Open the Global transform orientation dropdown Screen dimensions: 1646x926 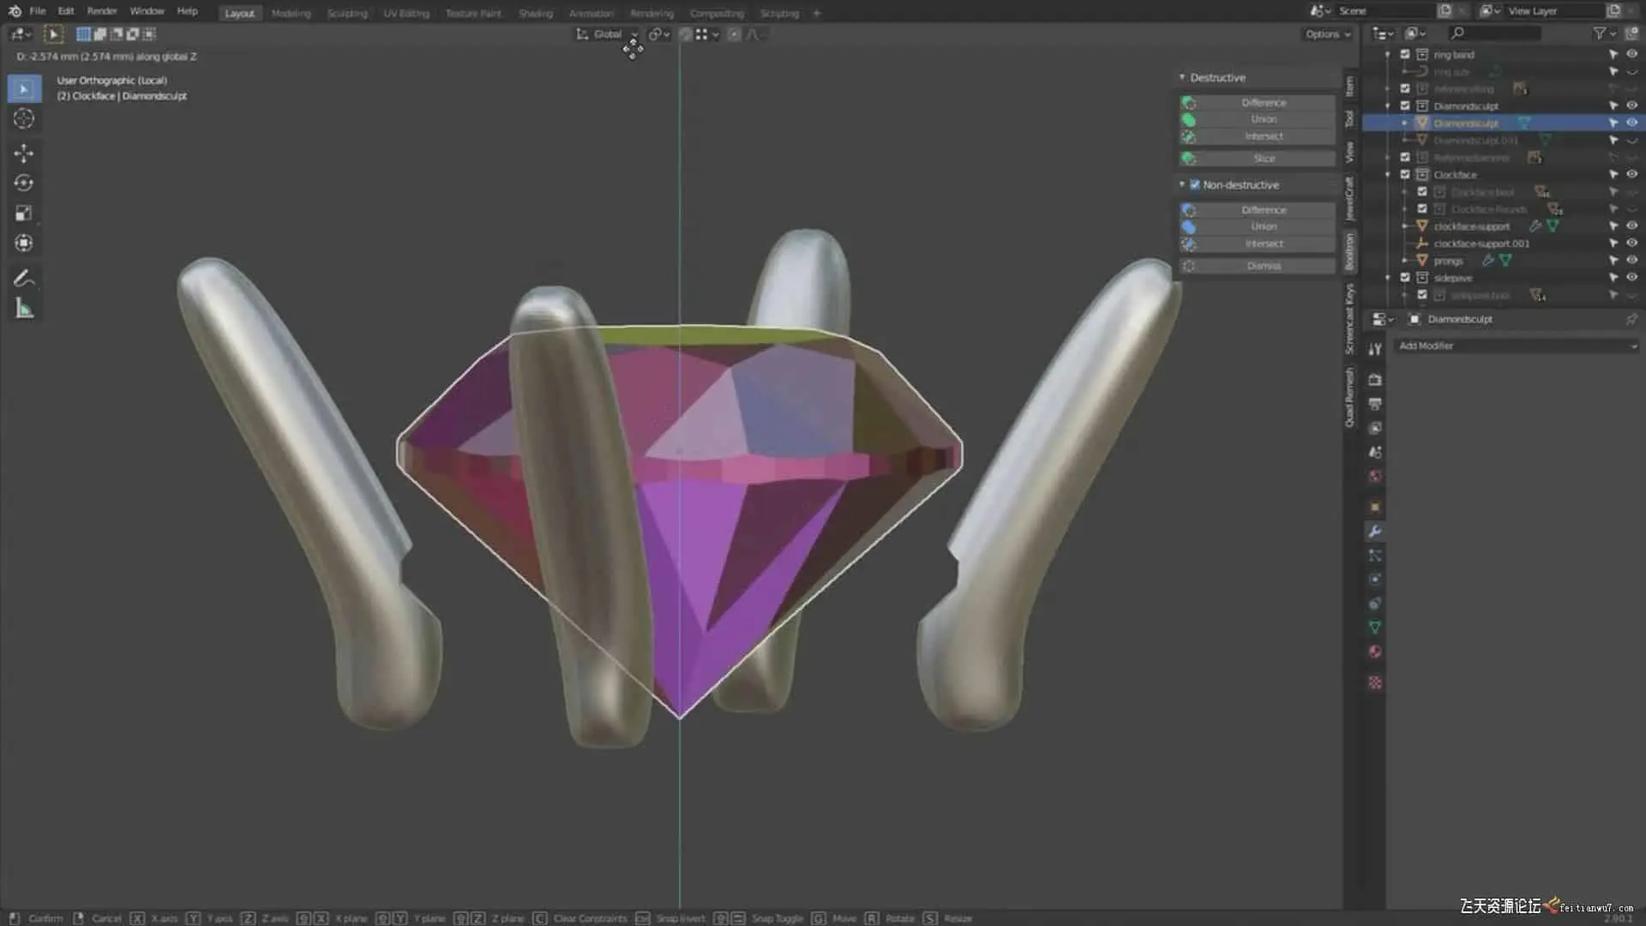[608, 34]
